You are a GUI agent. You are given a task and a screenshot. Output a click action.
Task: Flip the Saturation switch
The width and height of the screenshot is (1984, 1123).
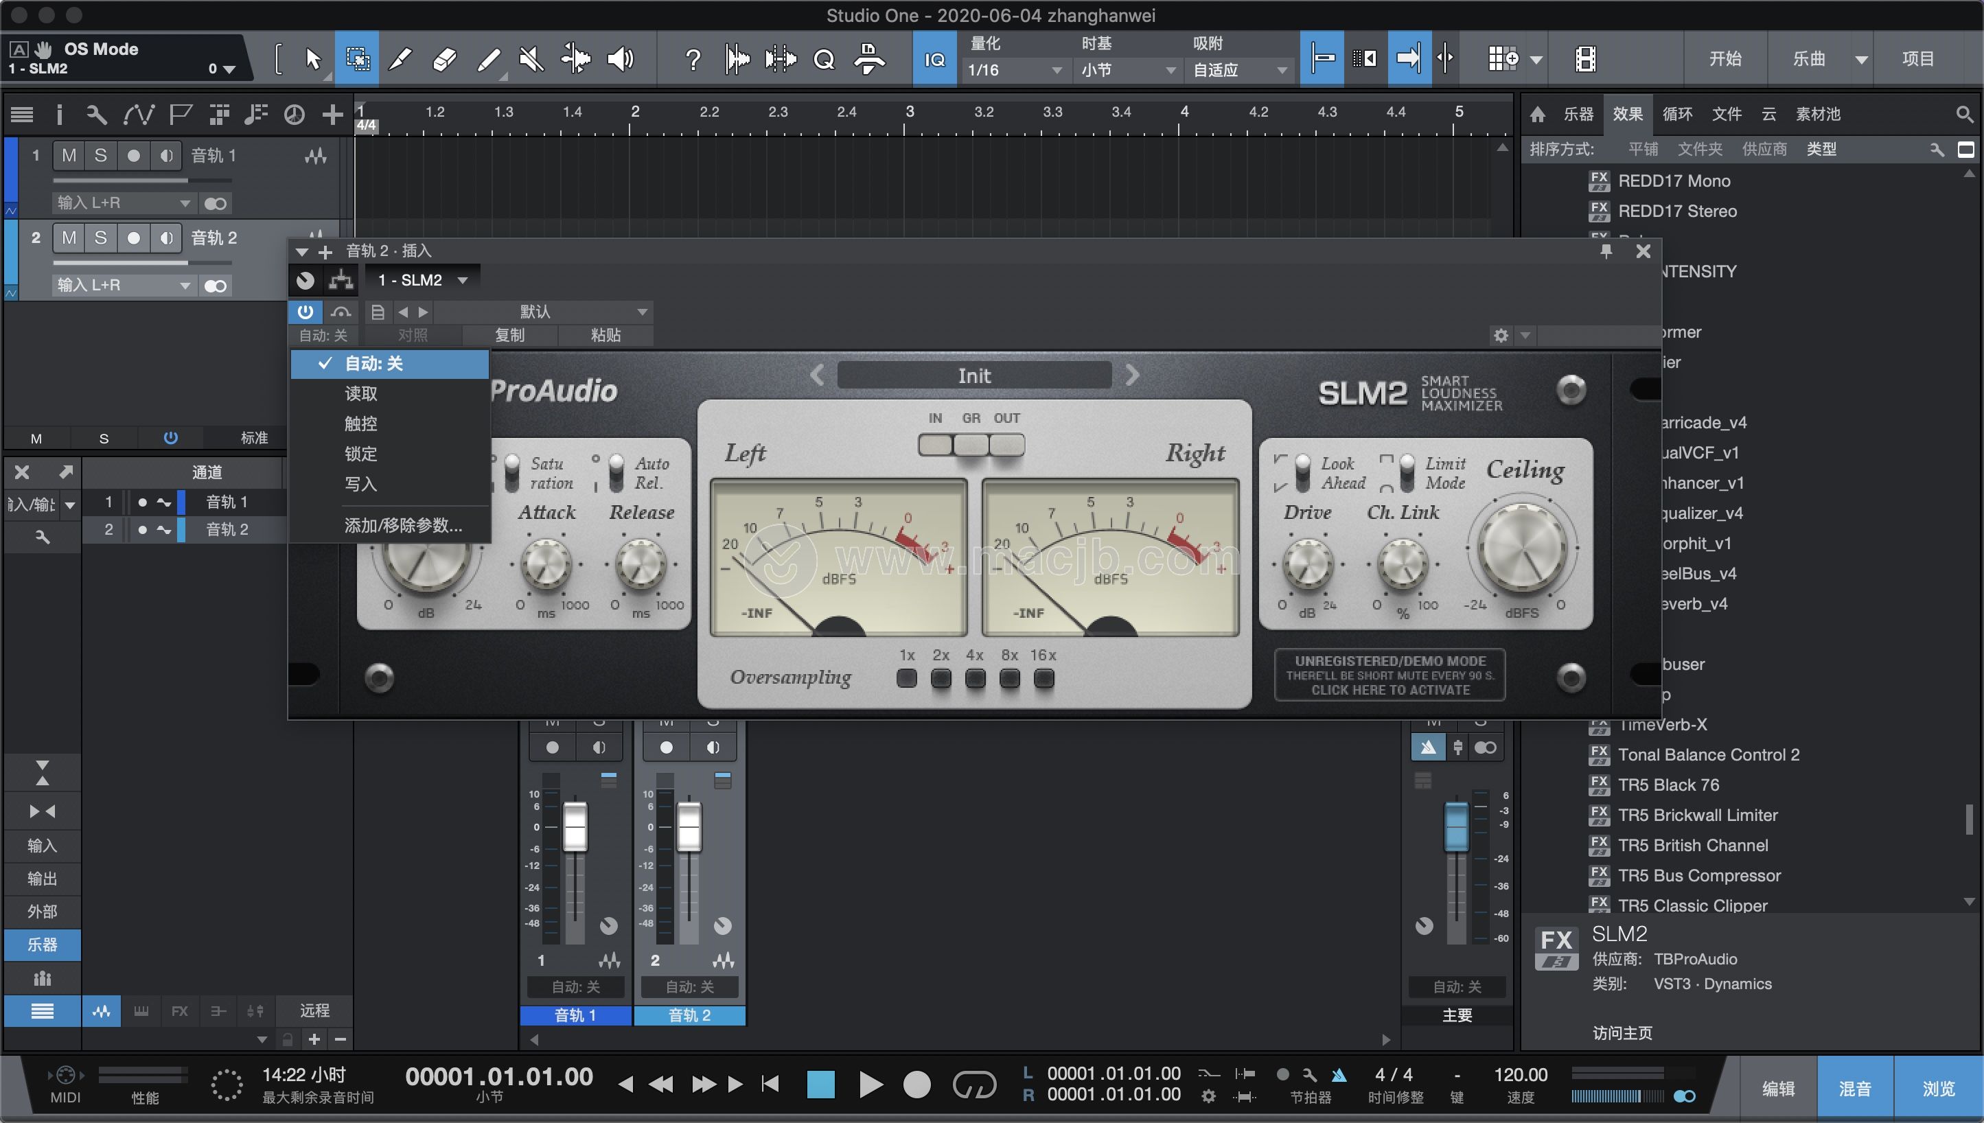point(512,472)
